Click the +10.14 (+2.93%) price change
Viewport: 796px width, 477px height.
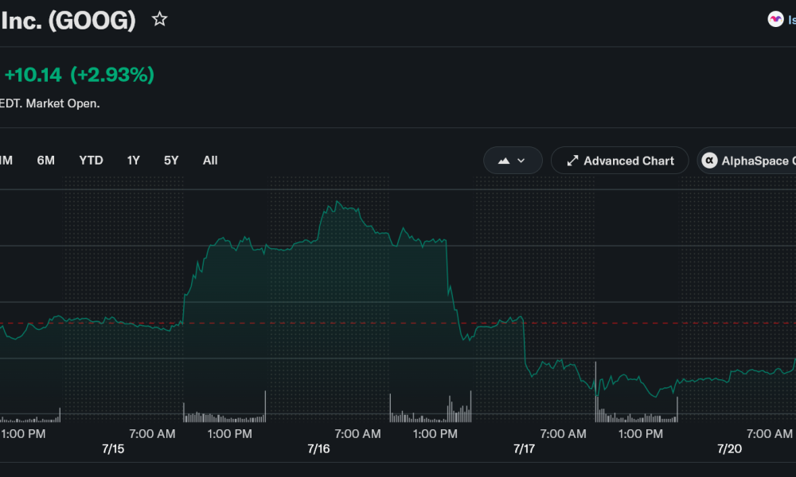click(79, 75)
